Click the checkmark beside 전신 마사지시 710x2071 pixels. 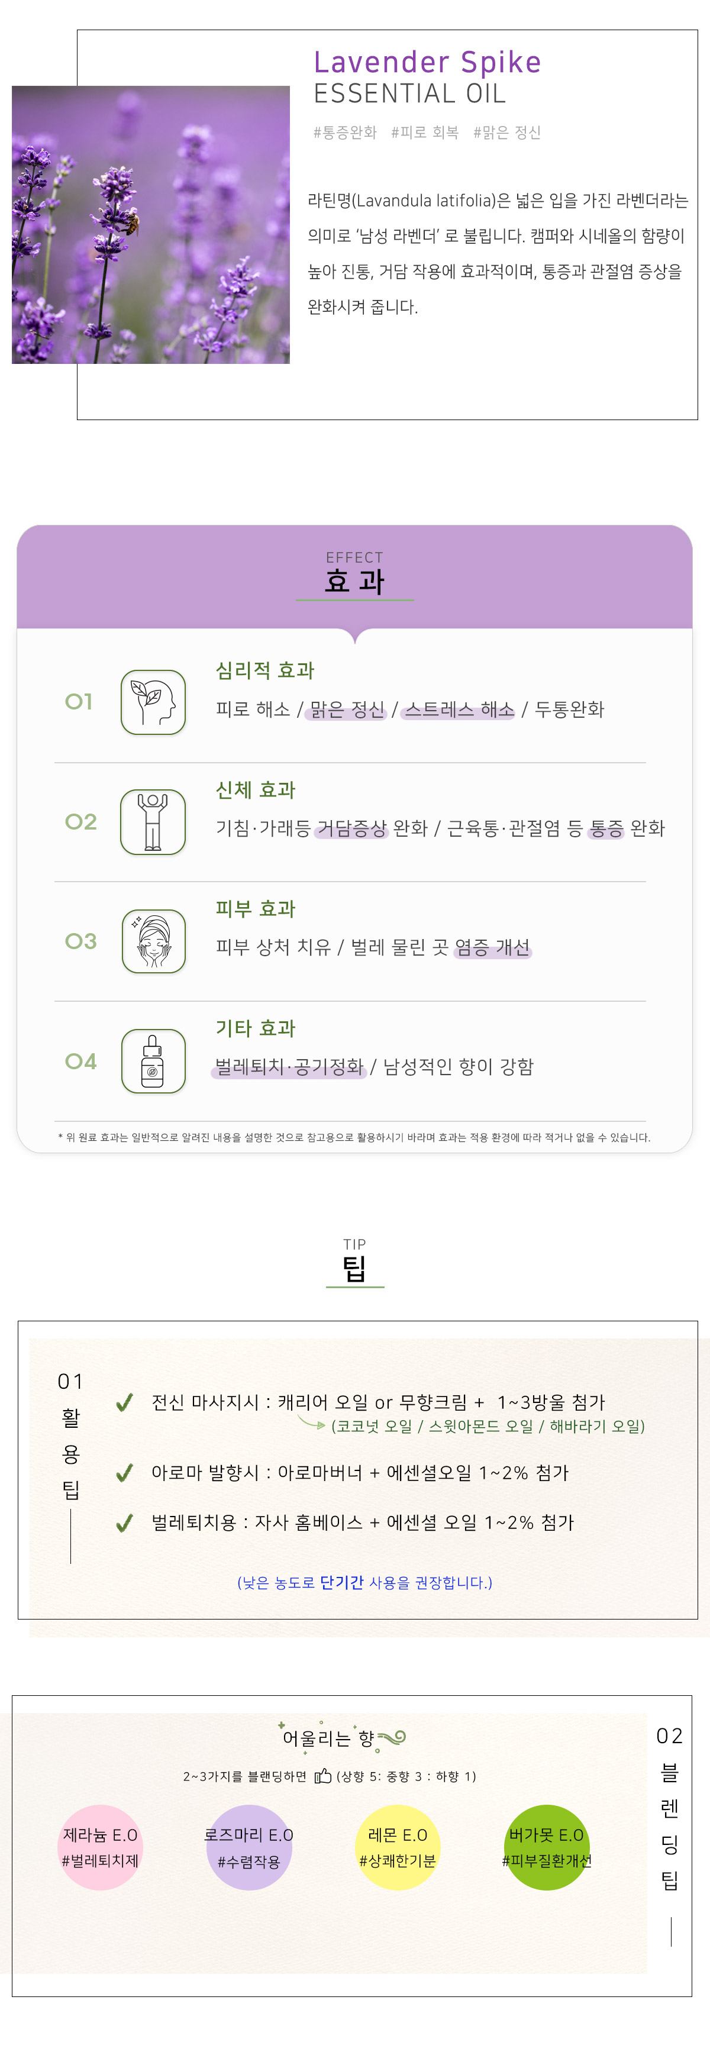pyautogui.click(x=124, y=1403)
